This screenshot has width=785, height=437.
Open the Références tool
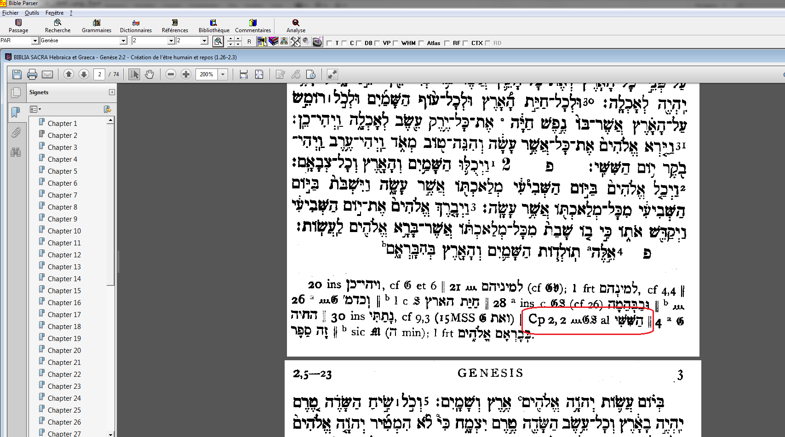coord(175,26)
